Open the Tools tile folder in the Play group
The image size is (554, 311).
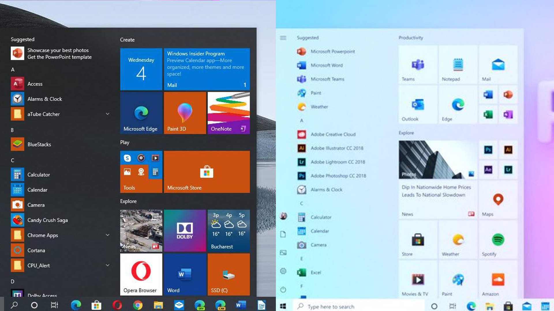141,172
